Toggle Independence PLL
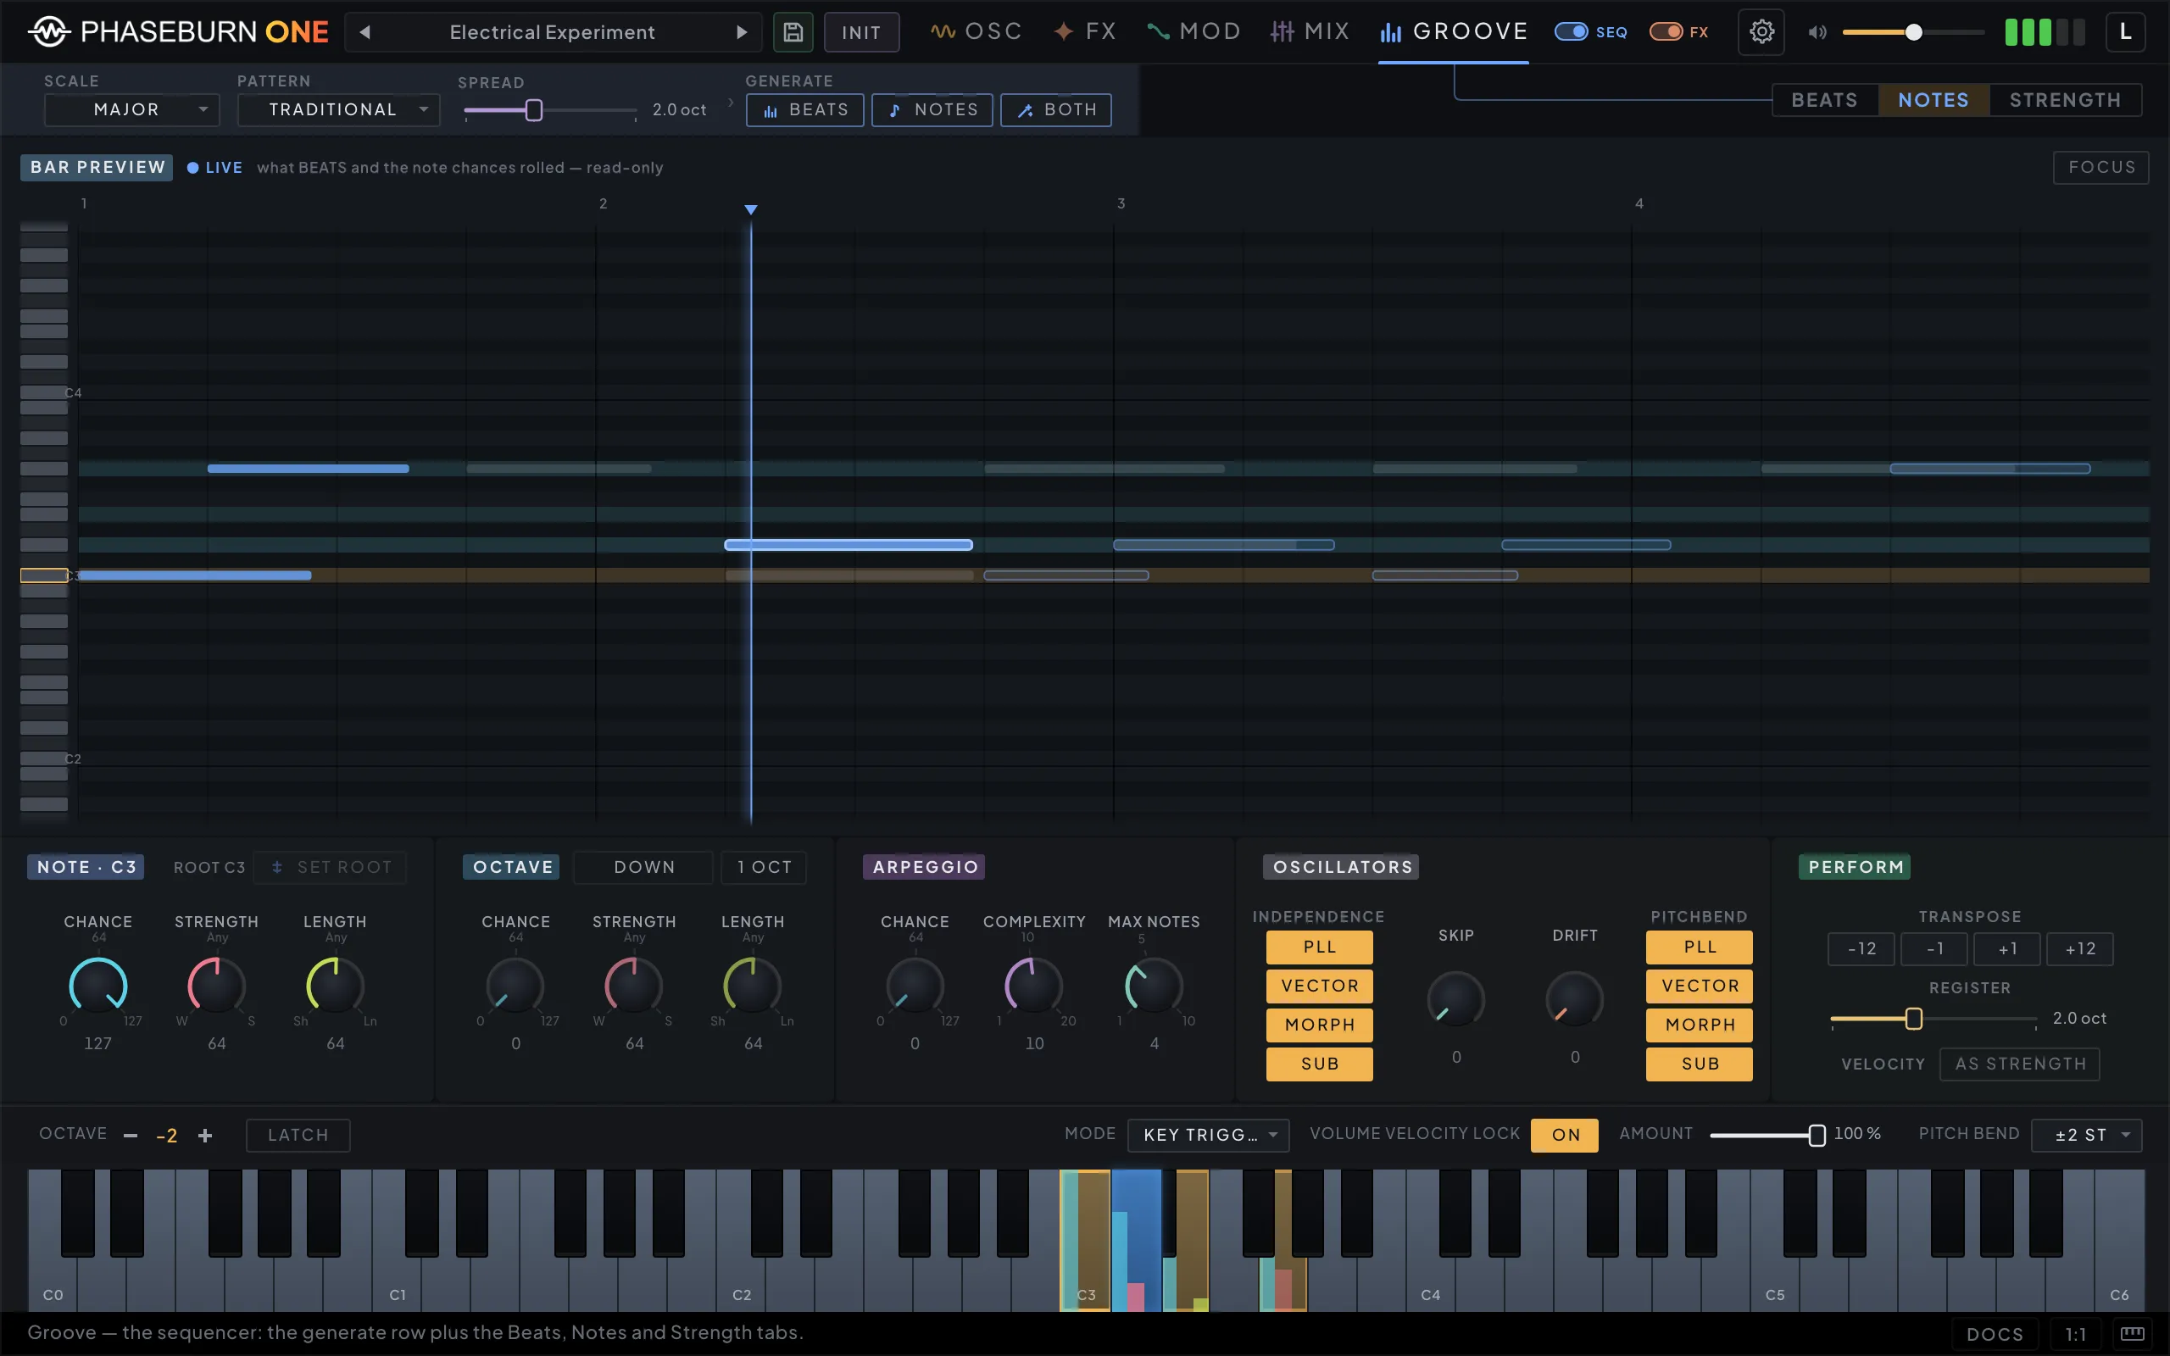This screenshot has height=1356, width=2170. tap(1319, 947)
